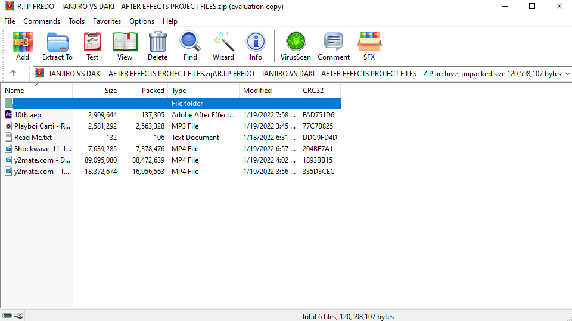Click the drive icon in status bar

click(x=7, y=316)
